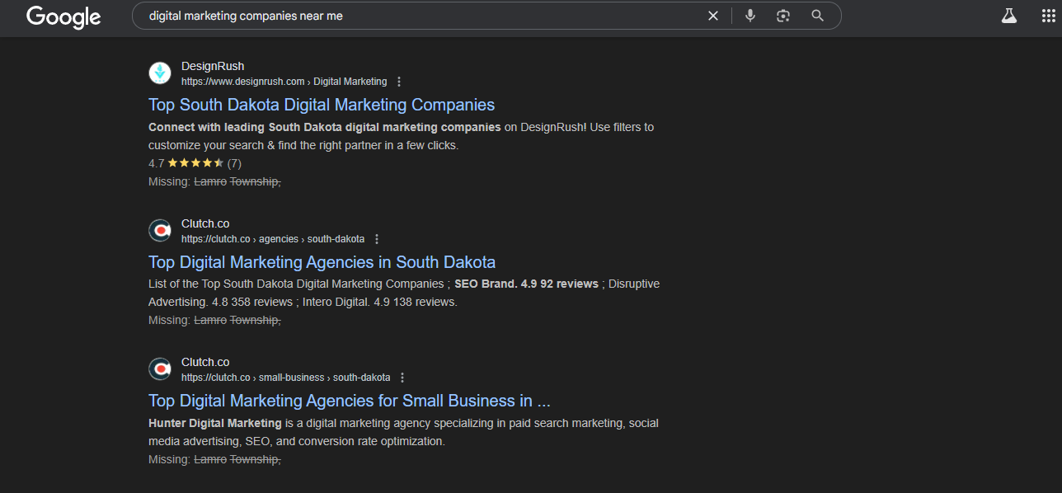Image resolution: width=1062 pixels, height=493 pixels.
Task: Open three-dot menu for clutch.co agencies result
Action: 377,239
